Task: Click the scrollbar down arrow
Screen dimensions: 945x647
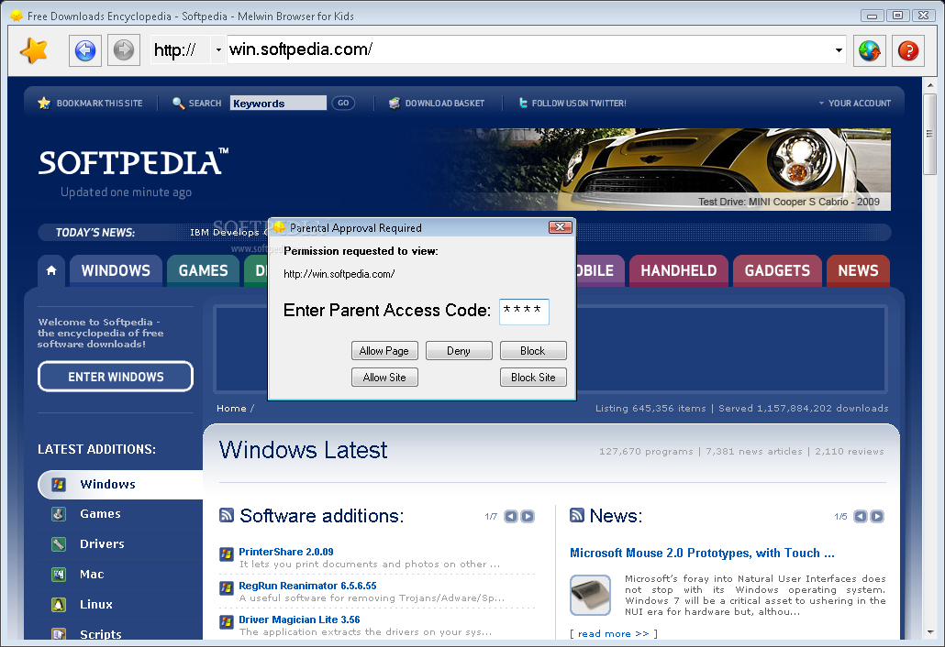Action: click(930, 632)
